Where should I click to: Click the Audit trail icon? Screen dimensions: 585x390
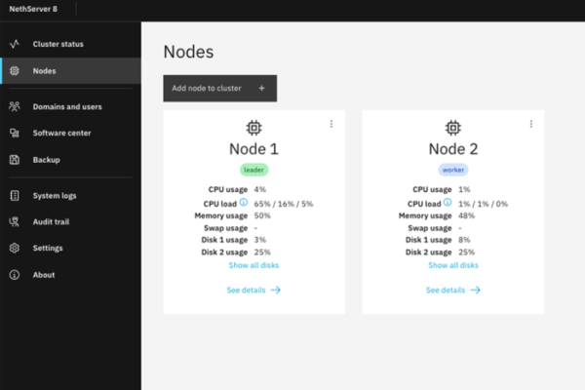pos(15,221)
